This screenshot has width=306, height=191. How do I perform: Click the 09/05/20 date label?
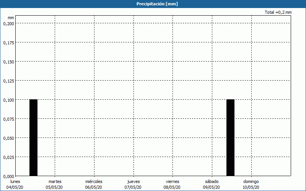[212, 187]
